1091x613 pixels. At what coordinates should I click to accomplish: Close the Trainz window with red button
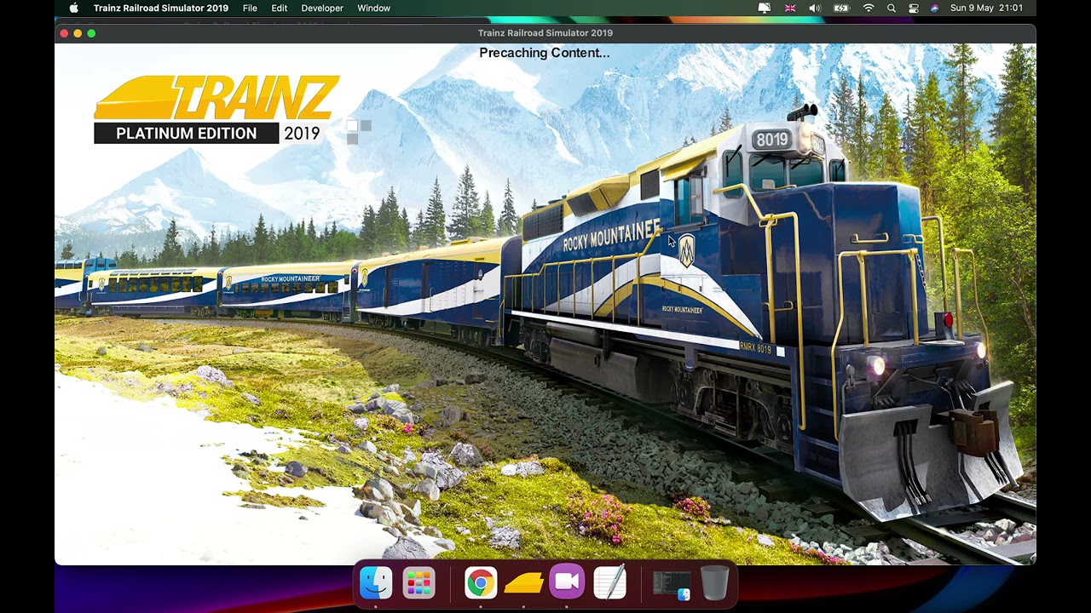coord(64,33)
